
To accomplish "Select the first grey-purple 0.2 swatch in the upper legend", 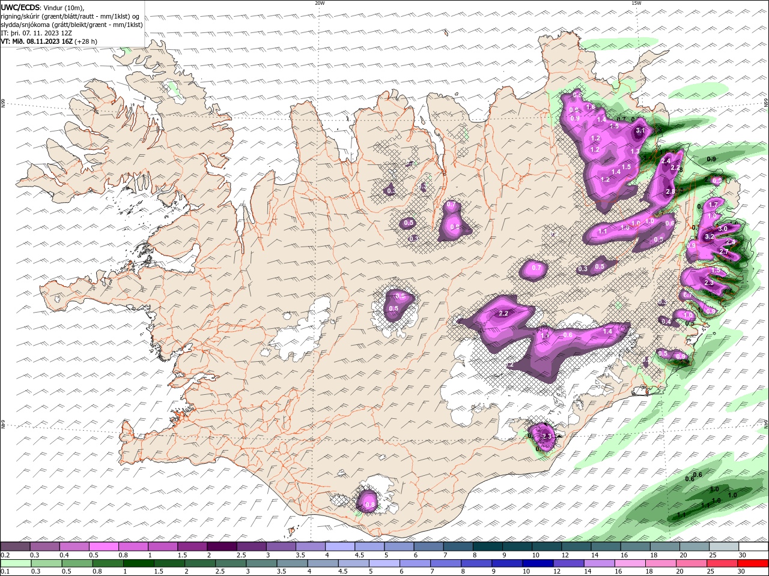I will click(16, 547).
